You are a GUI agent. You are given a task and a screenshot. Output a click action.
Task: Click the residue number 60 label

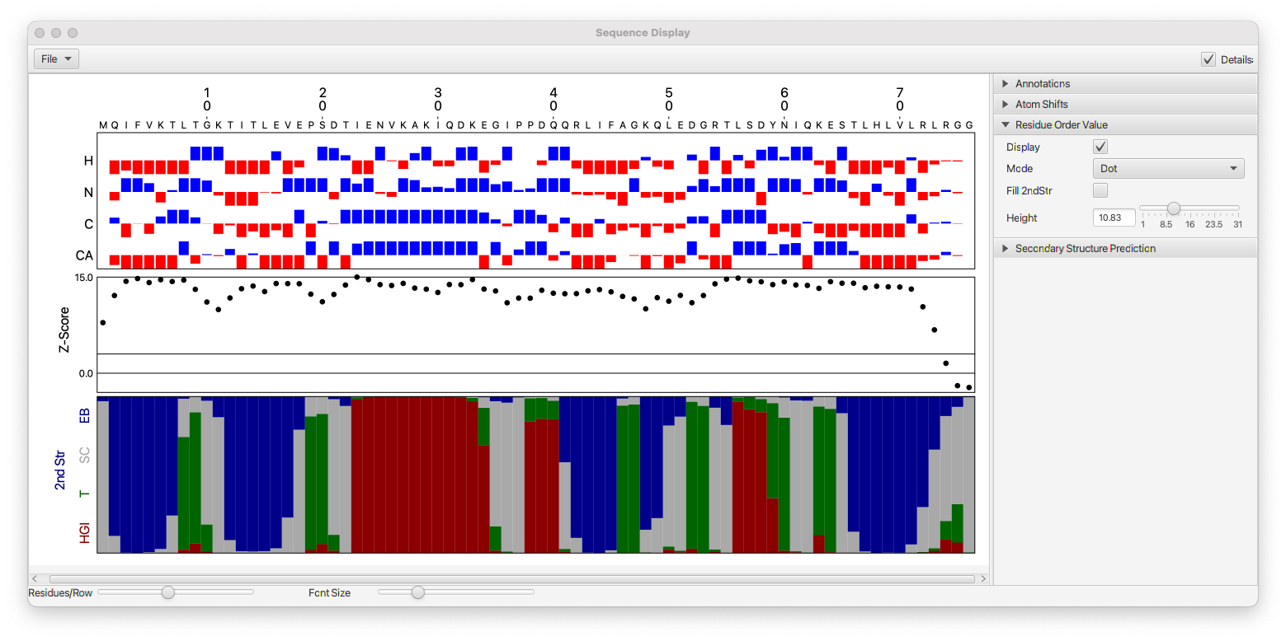pyautogui.click(x=784, y=99)
